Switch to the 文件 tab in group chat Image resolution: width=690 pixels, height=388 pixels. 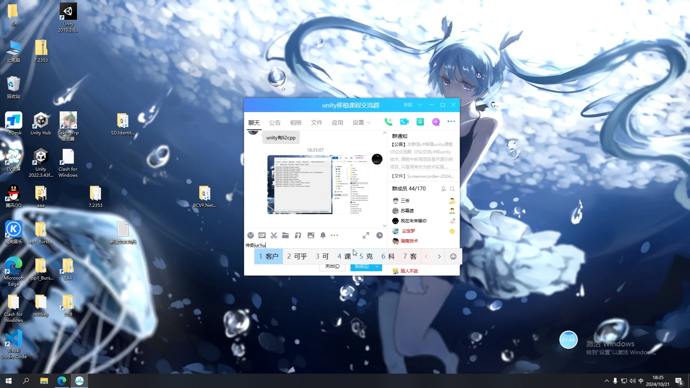click(317, 122)
